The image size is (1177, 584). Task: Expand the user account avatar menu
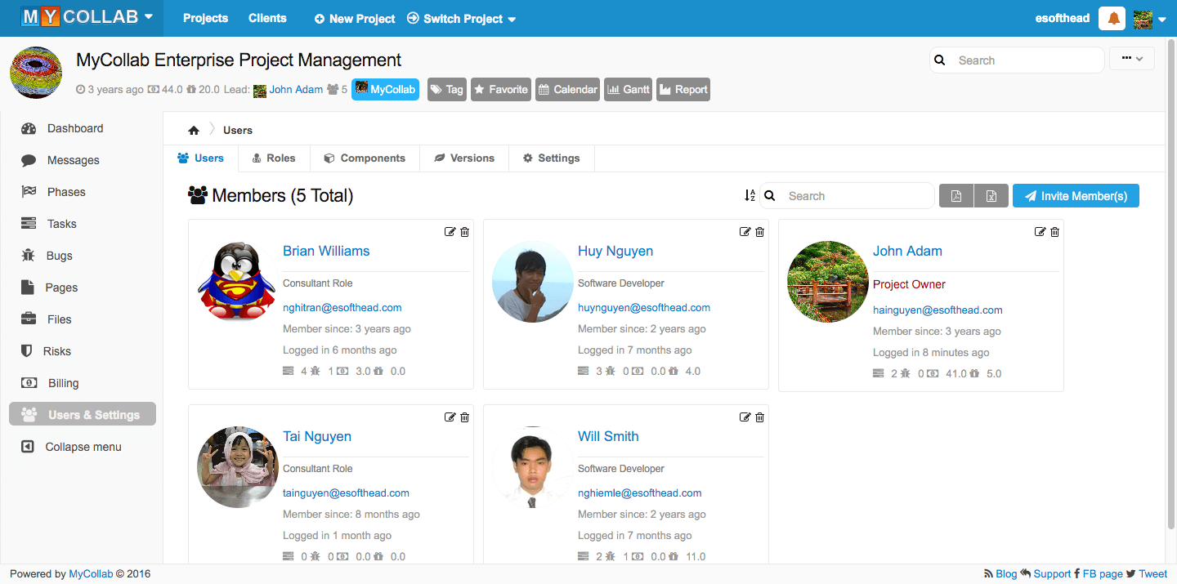[x=1149, y=19]
